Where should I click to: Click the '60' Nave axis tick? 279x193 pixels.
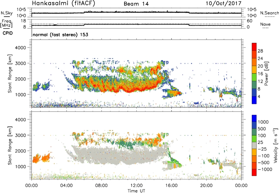pos(249,21)
